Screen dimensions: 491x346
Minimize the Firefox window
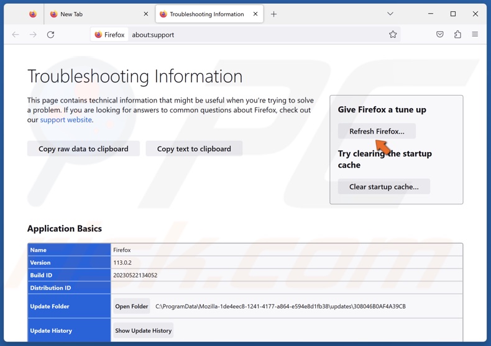pos(431,14)
